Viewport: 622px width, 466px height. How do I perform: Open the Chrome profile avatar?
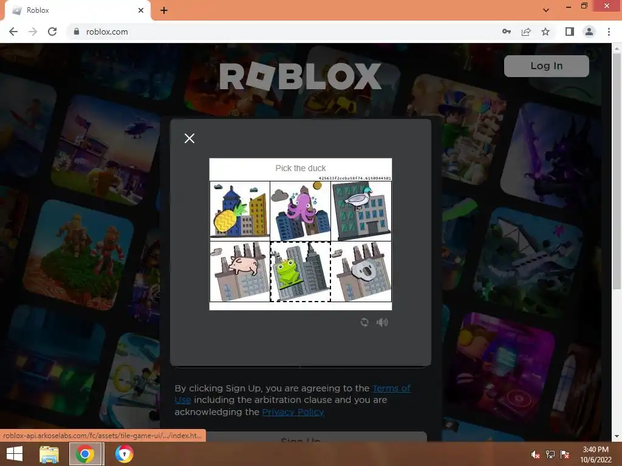[x=589, y=32]
